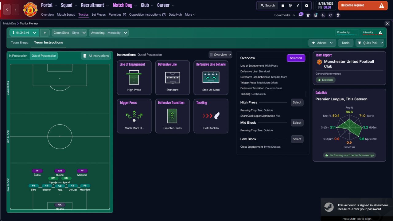Toggle the Selected filter in Overview
The width and height of the screenshot is (393, 221).
pyautogui.click(x=296, y=58)
